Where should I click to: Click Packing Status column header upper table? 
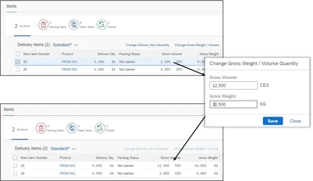click(x=130, y=54)
